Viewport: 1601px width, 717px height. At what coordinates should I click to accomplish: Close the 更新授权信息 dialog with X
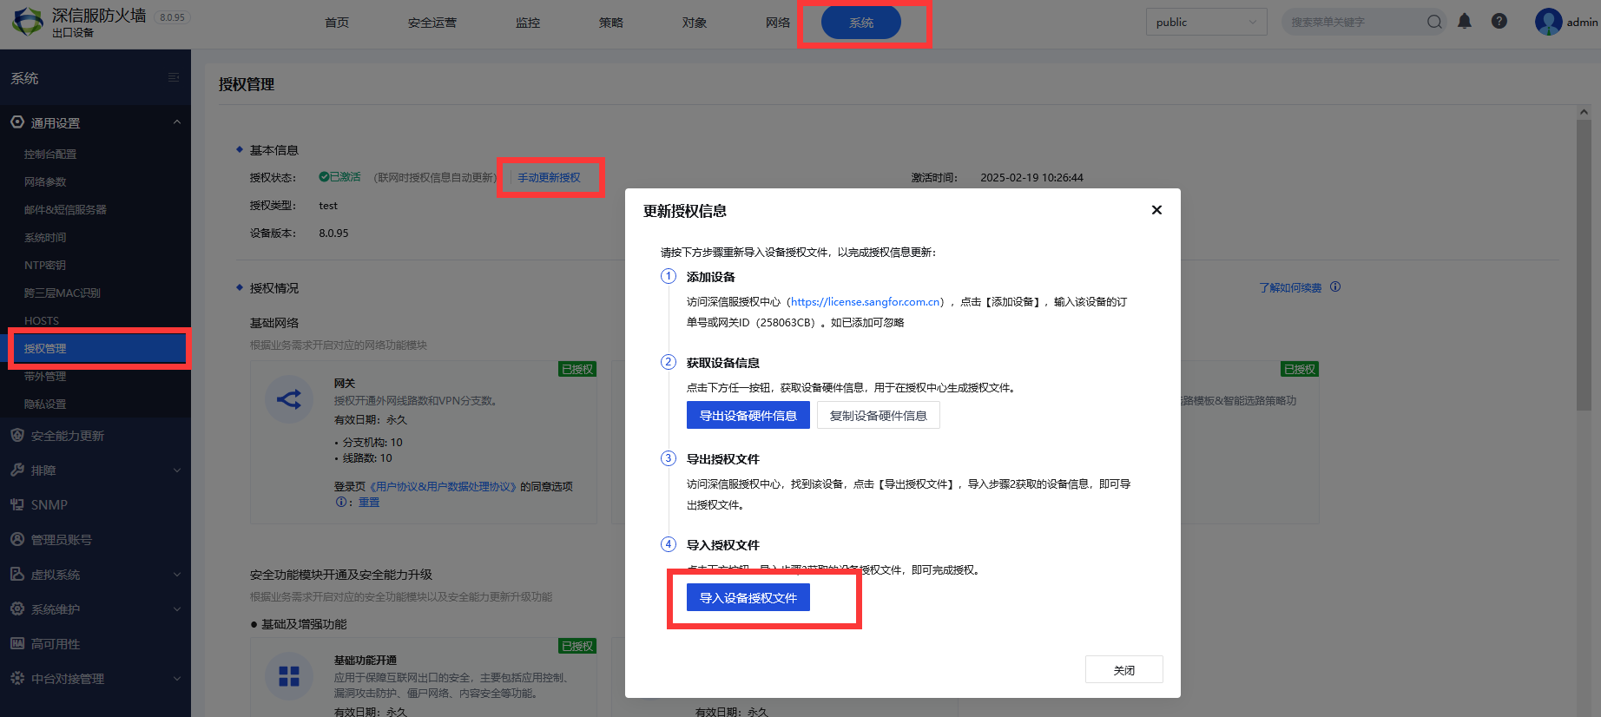[x=1156, y=210]
